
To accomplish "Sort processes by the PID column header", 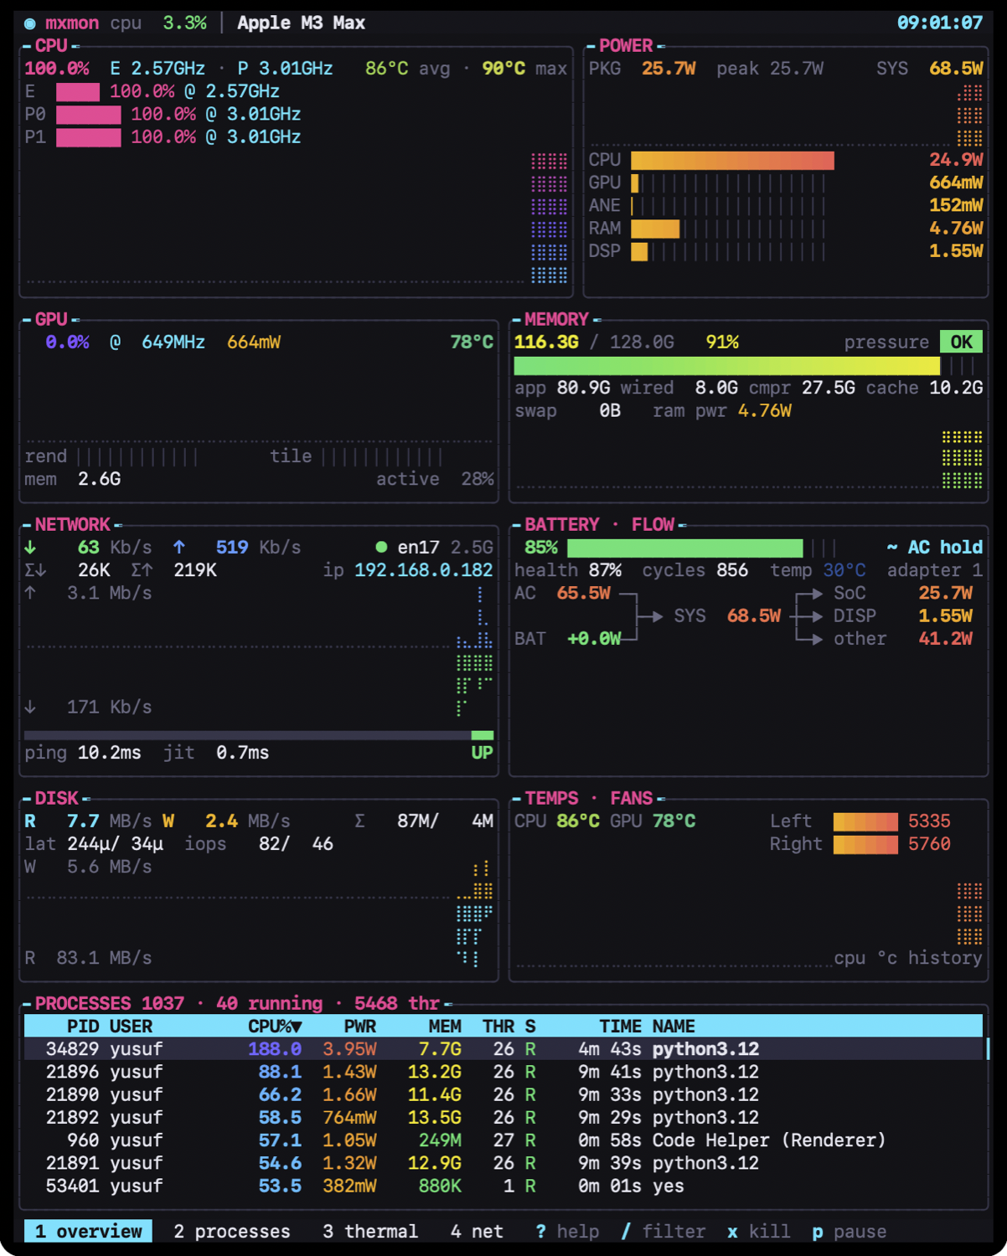I will click(x=83, y=1026).
